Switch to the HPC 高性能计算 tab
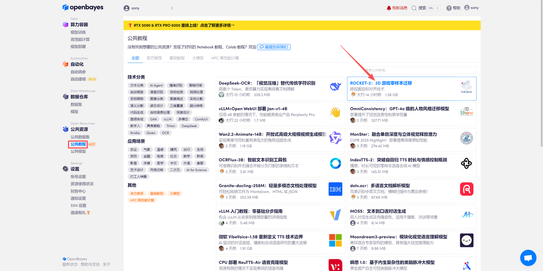The height and width of the screenshot is (271, 543). pos(225,58)
